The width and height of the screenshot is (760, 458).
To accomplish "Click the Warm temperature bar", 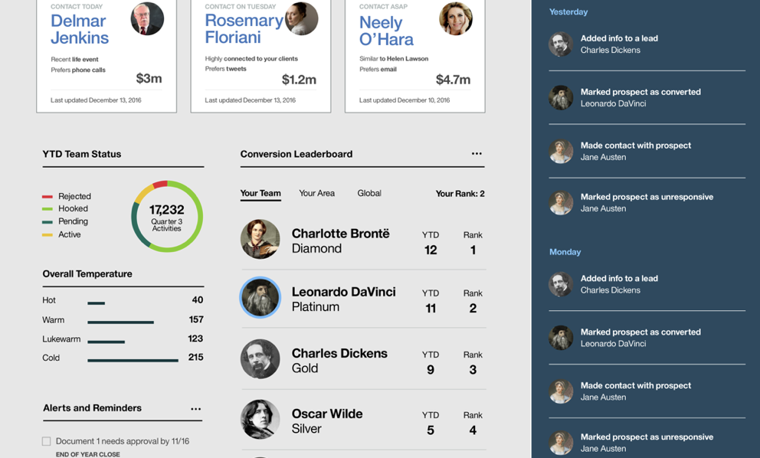I will [121, 322].
